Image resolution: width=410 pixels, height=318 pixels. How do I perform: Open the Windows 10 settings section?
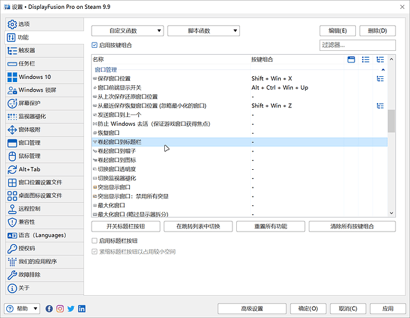click(x=45, y=77)
